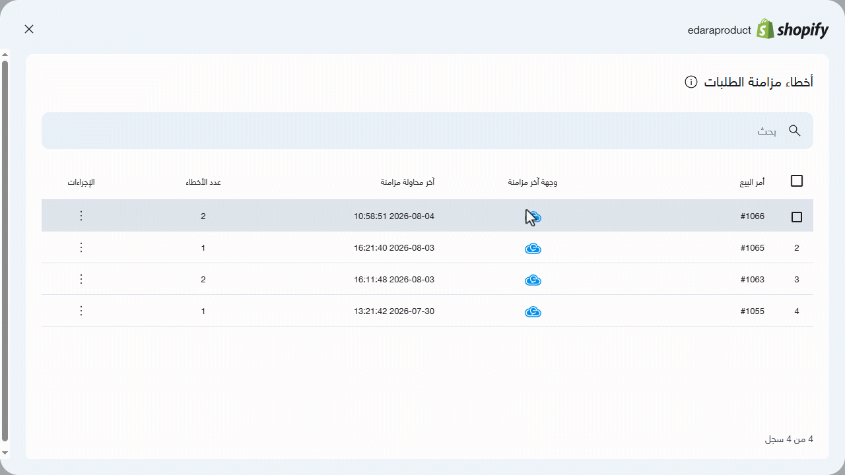Image resolution: width=845 pixels, height=475 pixels.
Task: Click the search magnifier icon
Action: pyautogui.click(x=795, y=131)
